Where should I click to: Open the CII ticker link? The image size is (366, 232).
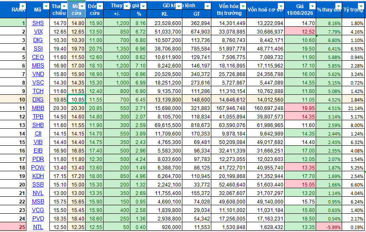(x=38, y=133)
